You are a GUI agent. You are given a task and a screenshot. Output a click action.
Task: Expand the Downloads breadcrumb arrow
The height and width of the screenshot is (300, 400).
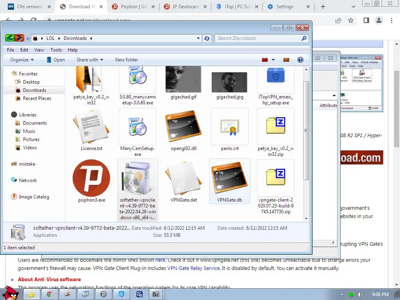point(91,38)
